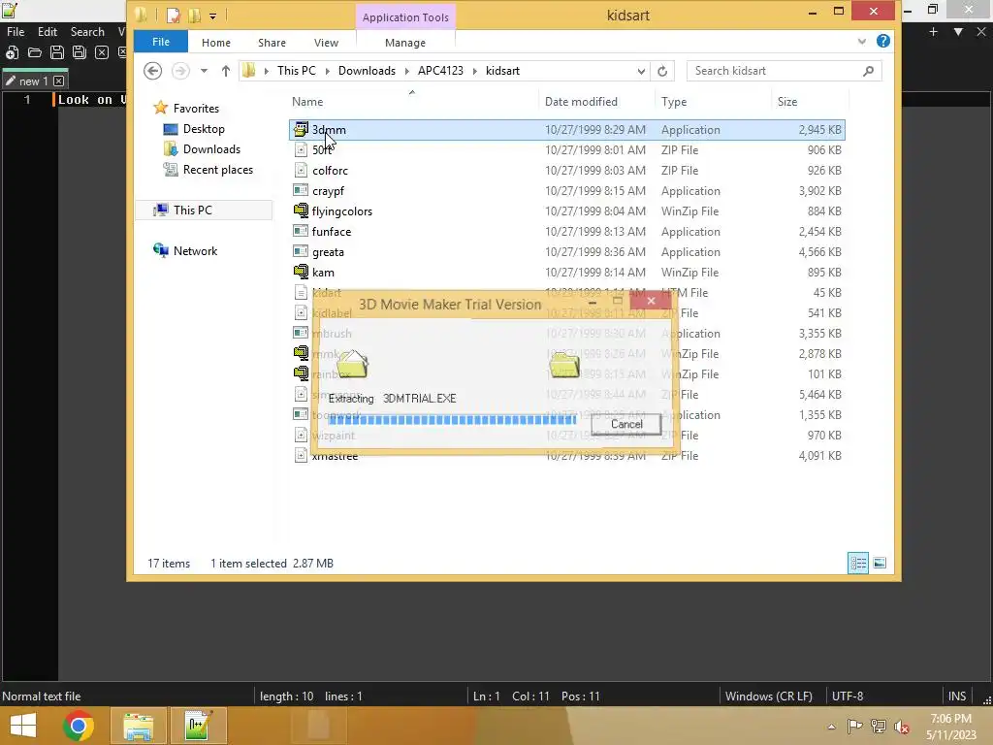Select the xmastree ZIP file

tap(566, 456)
